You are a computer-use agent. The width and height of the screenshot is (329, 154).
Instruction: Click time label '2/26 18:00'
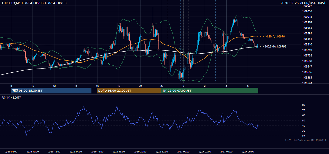click(119, 152)
